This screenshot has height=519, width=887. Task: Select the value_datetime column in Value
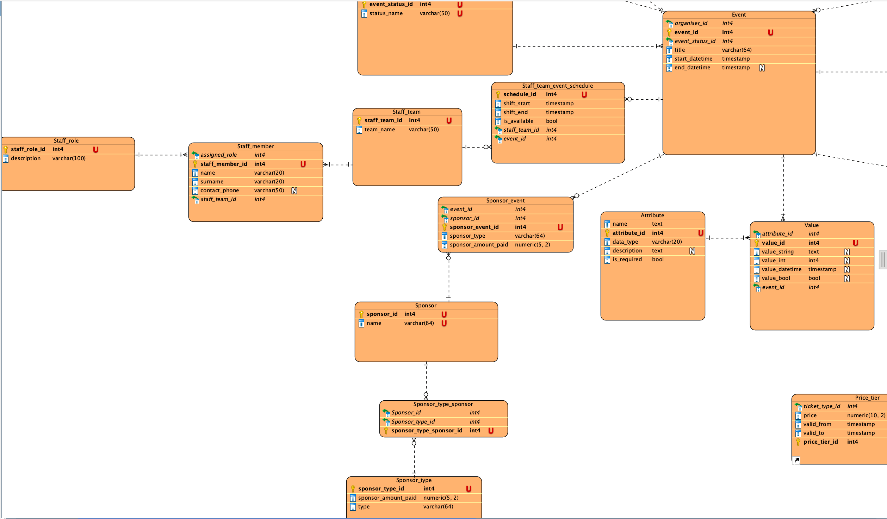pos(812,269)
